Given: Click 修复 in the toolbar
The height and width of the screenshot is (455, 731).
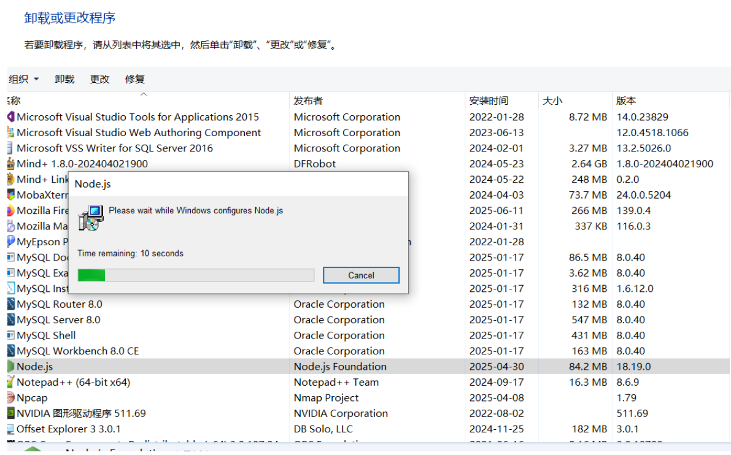Looking at the screenshot, I should tap(135, 79).
